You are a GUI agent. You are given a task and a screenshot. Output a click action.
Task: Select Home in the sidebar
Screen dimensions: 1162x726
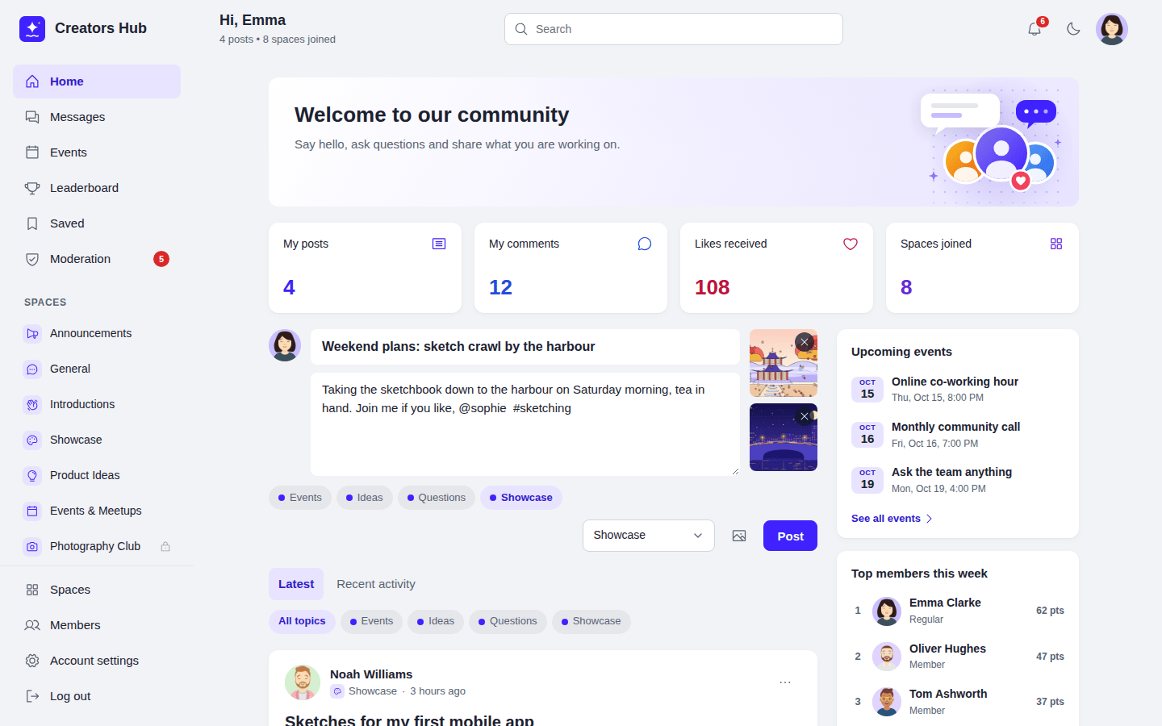coord(97,81)
